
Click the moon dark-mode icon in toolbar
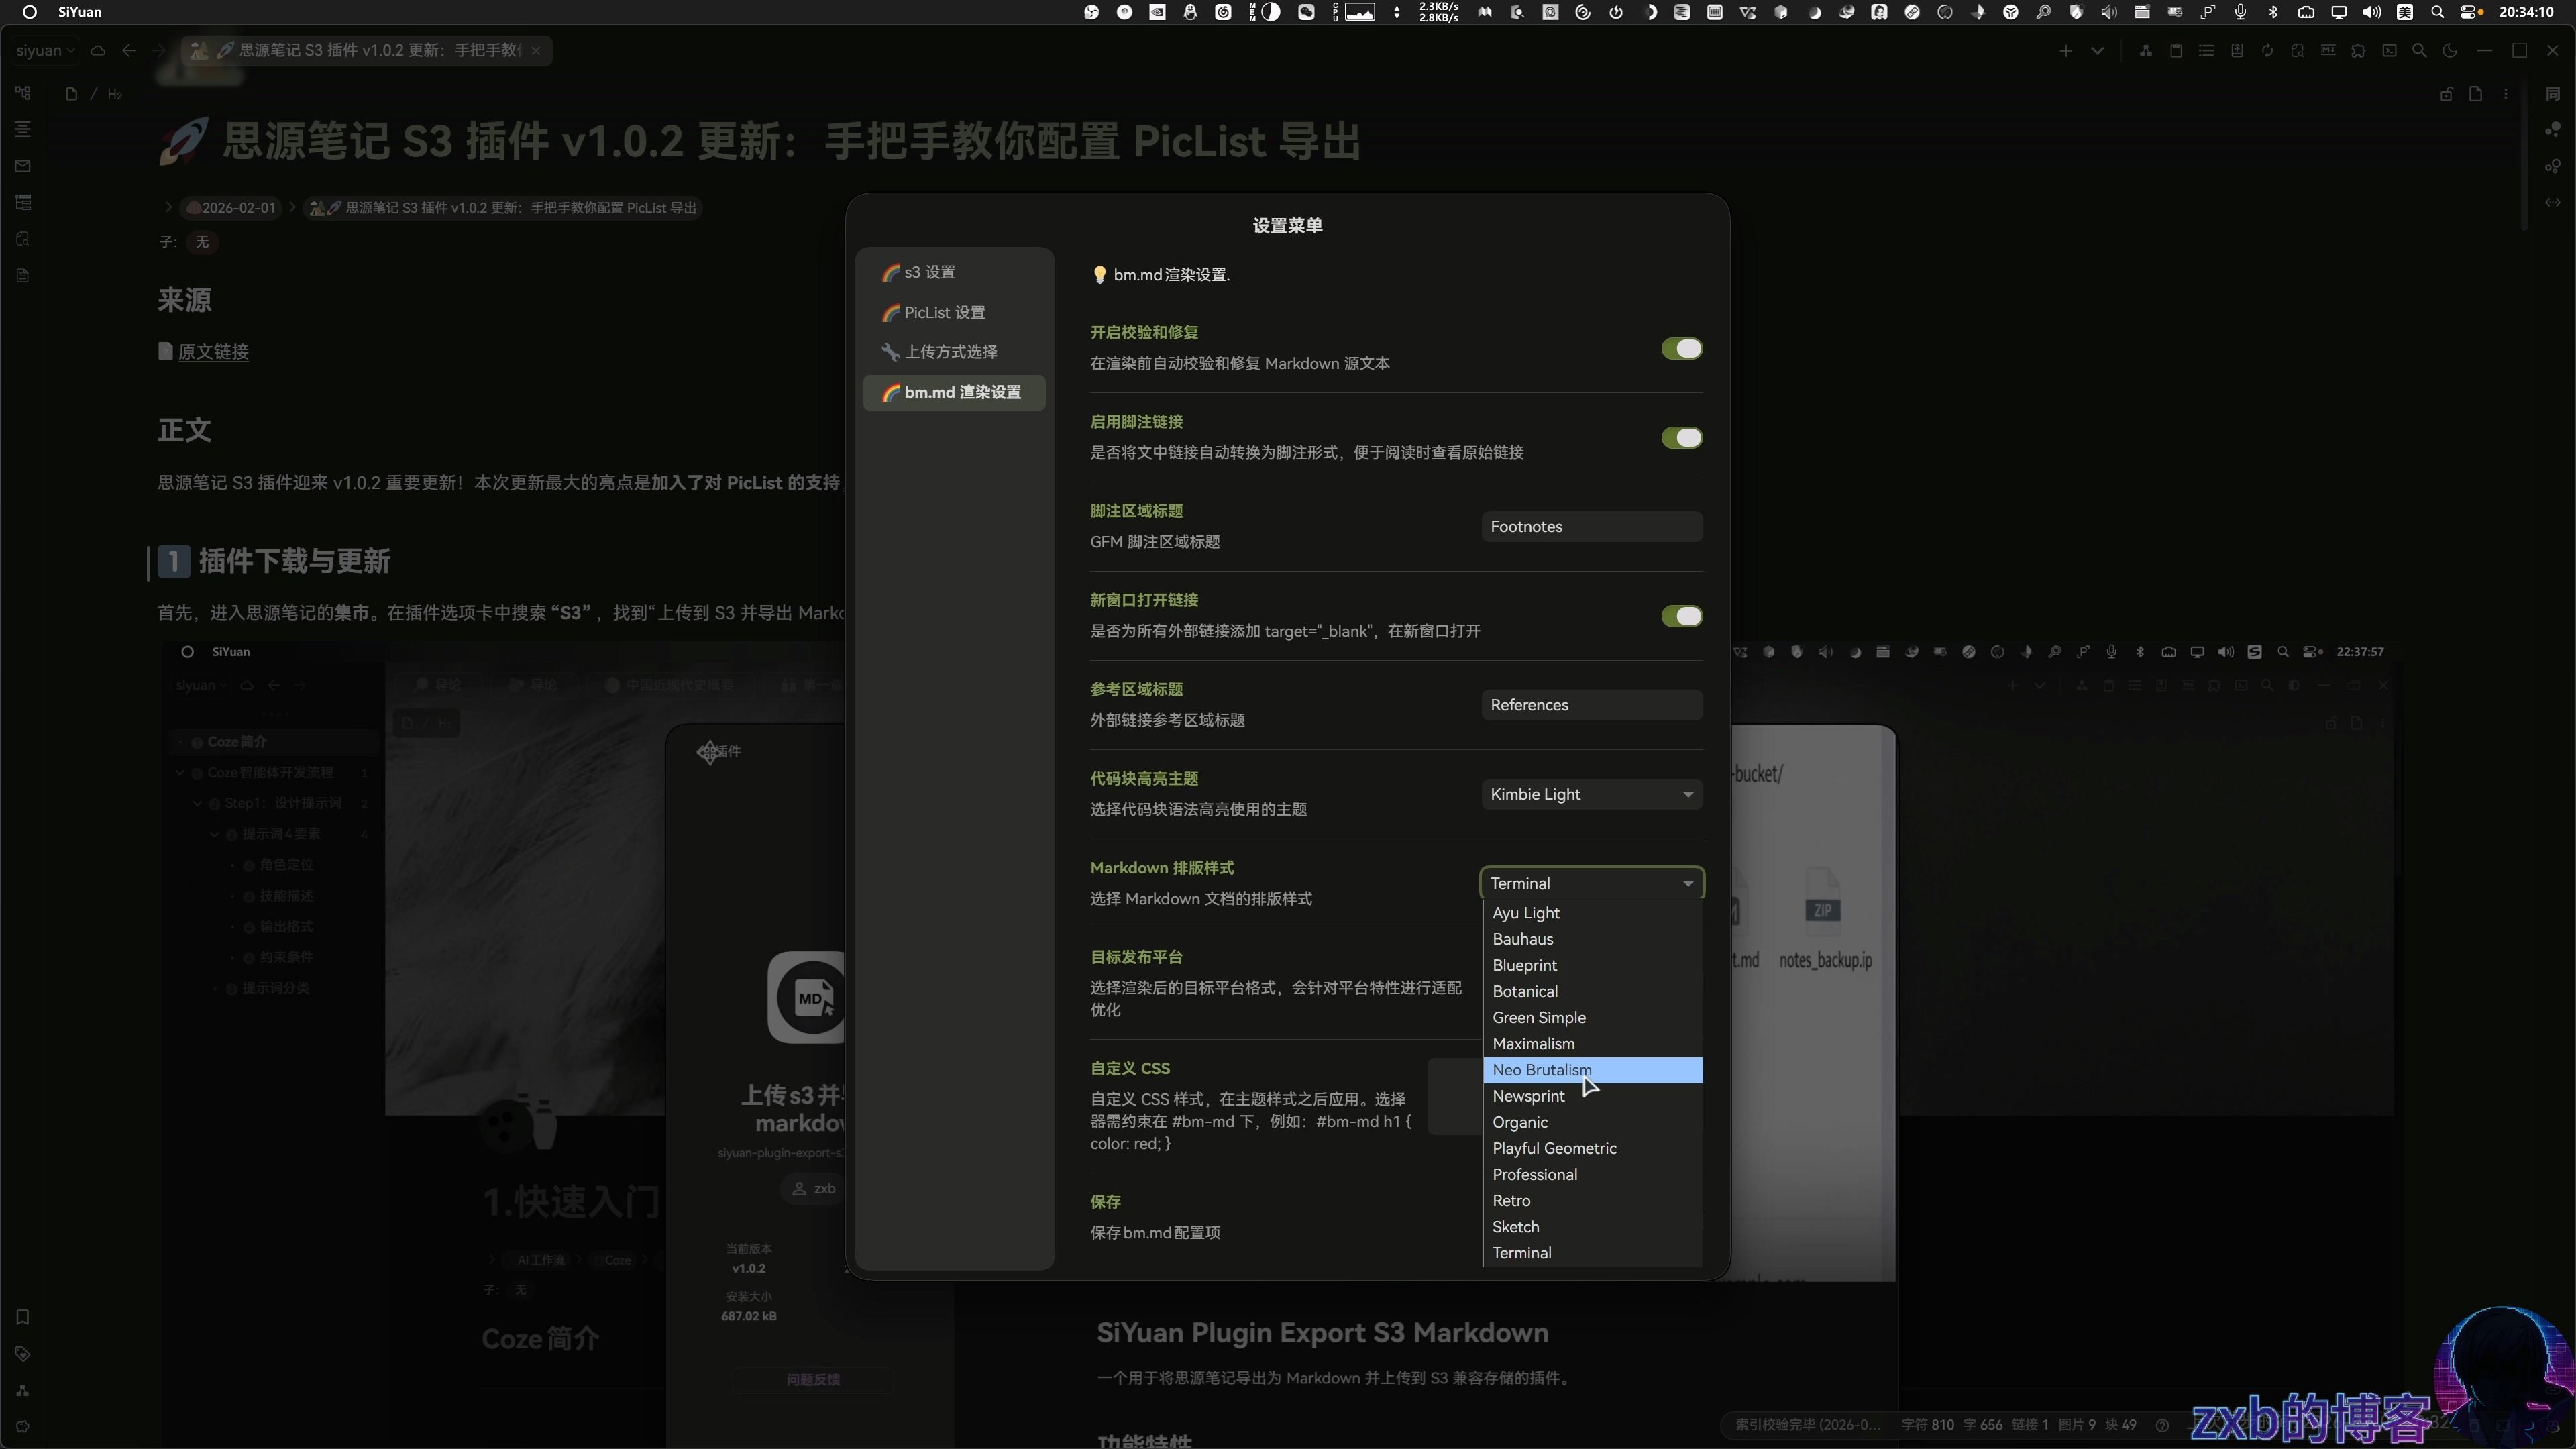tap(2450, 51)
